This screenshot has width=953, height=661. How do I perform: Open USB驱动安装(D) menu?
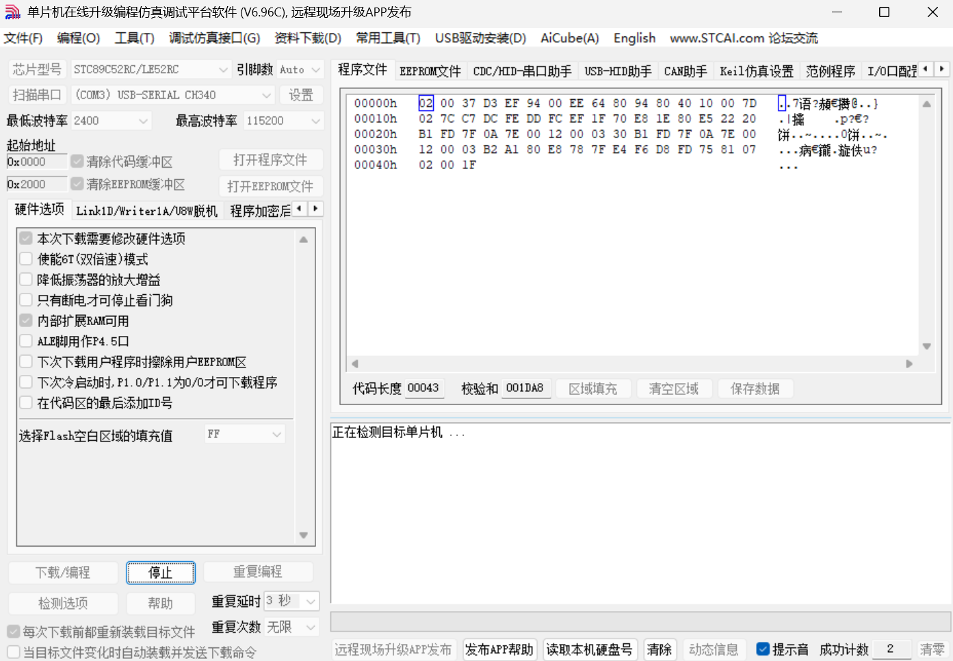(480, 38)
